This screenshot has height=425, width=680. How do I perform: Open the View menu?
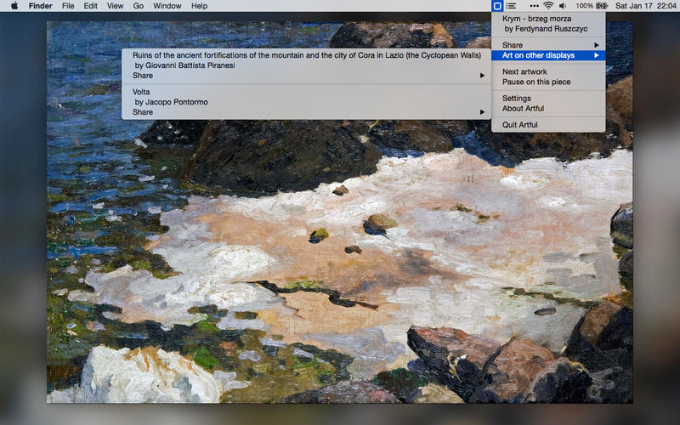pos(115,6)
